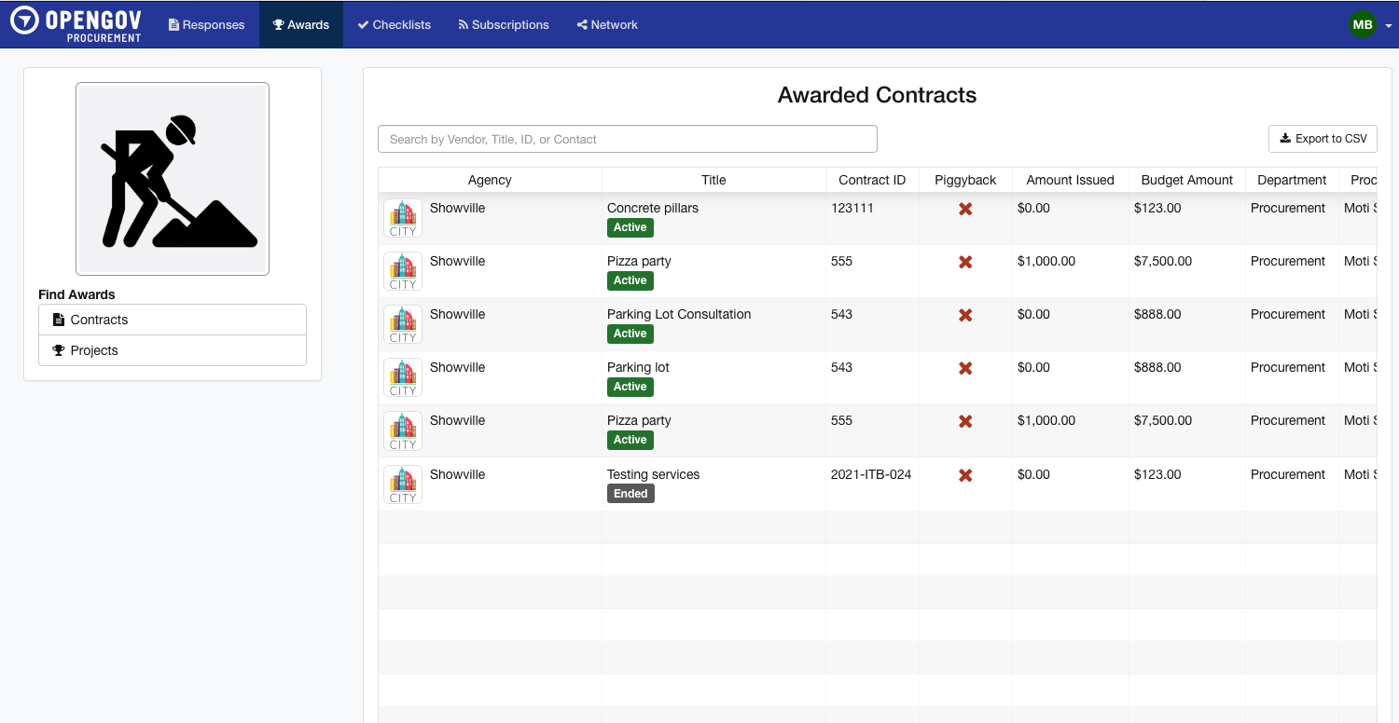Select the Contracts document icon under Find Awards
The height and width of the screenshot is (723, 1399).
coord(60,319)
